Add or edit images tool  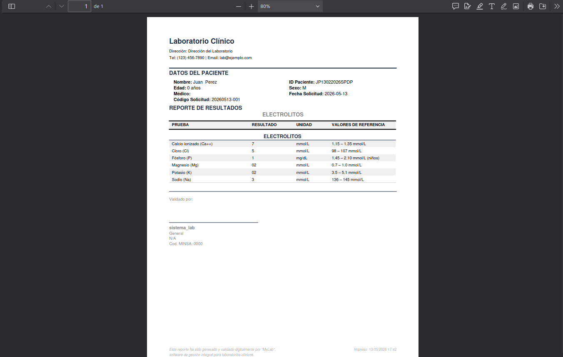(x=516, y=6)
